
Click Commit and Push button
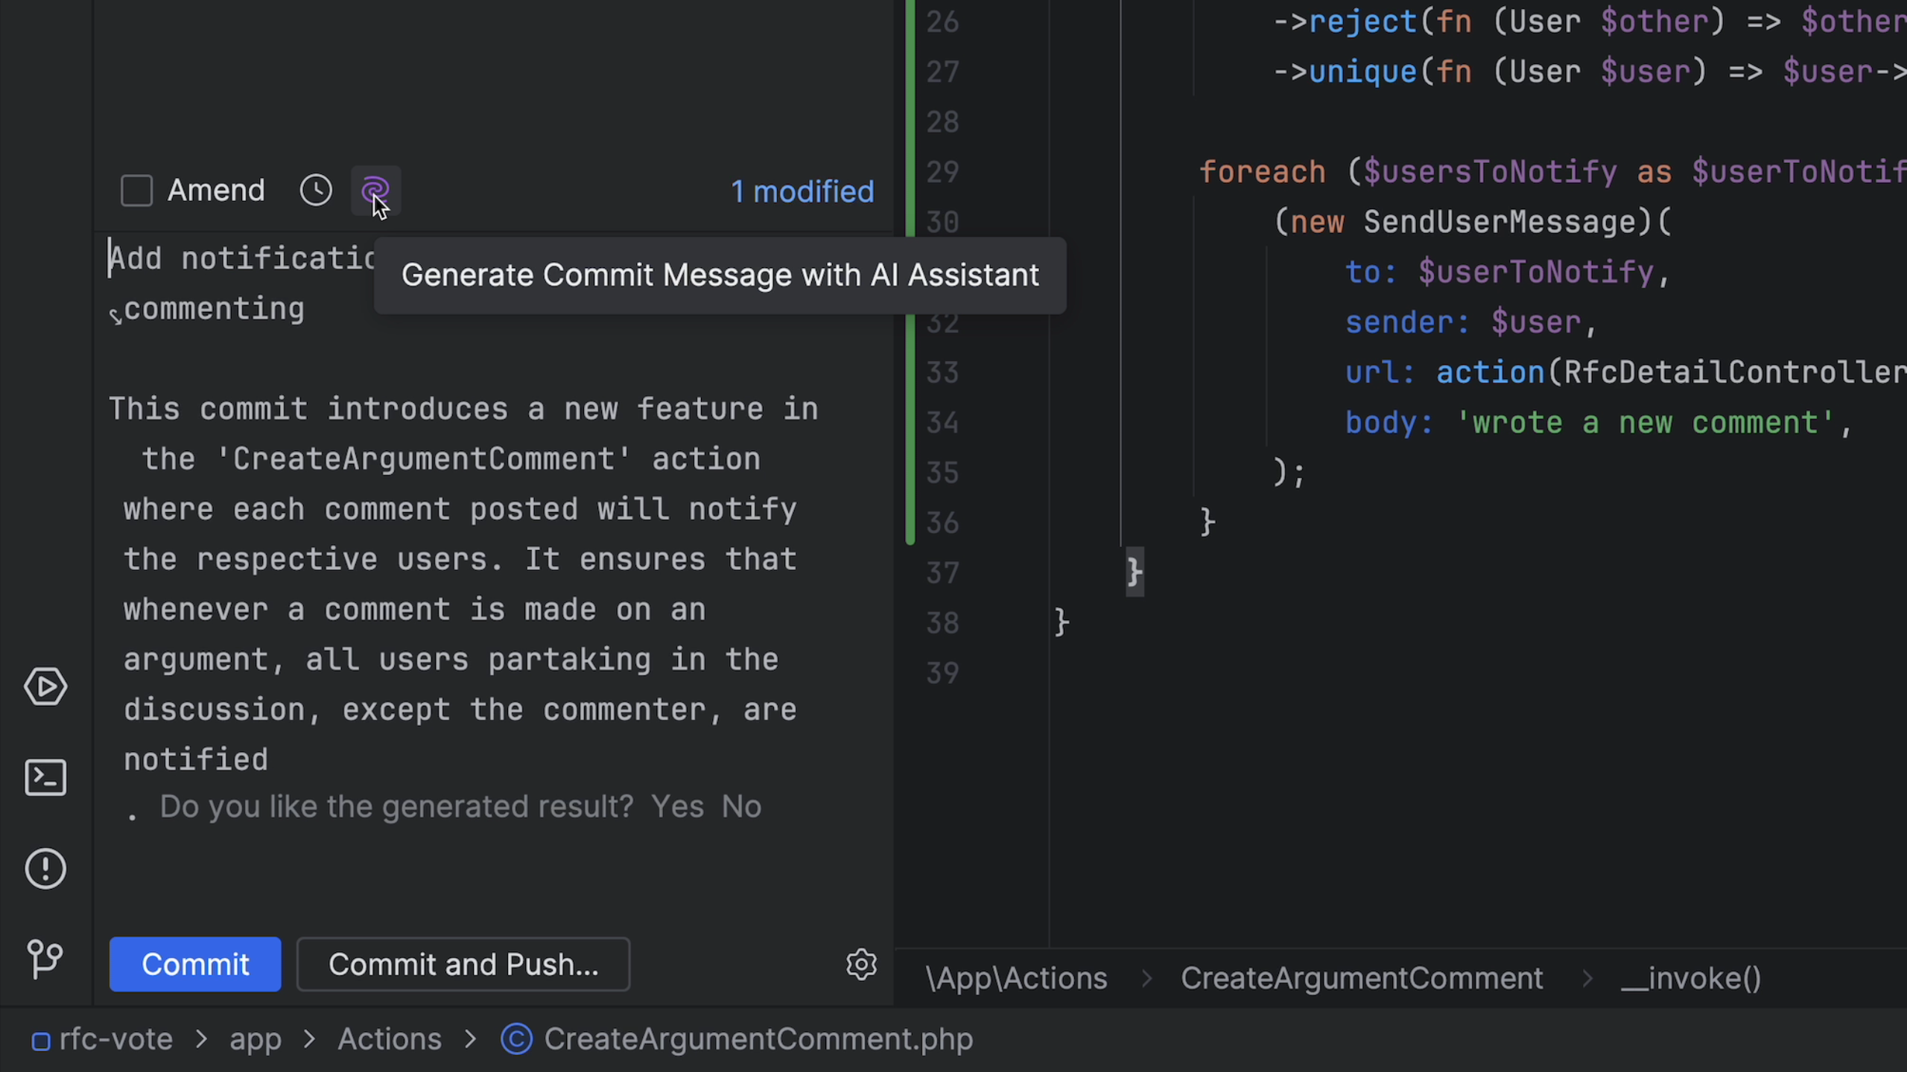[463, 964]
